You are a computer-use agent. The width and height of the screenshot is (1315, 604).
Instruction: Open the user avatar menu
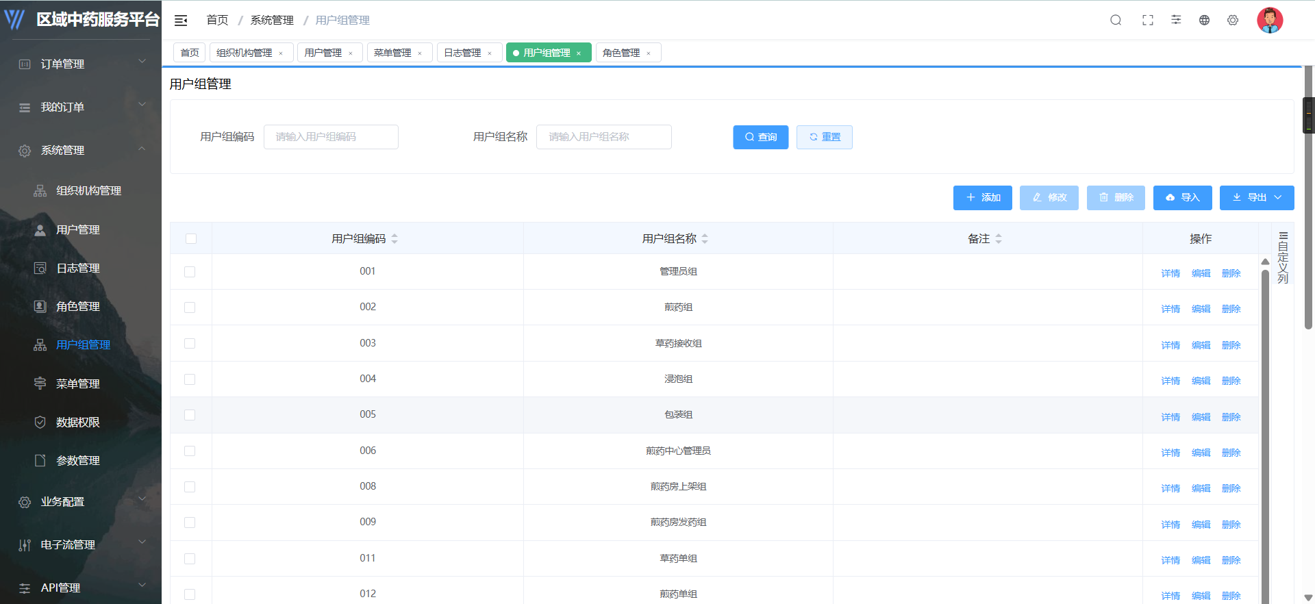pos(1270,20)
